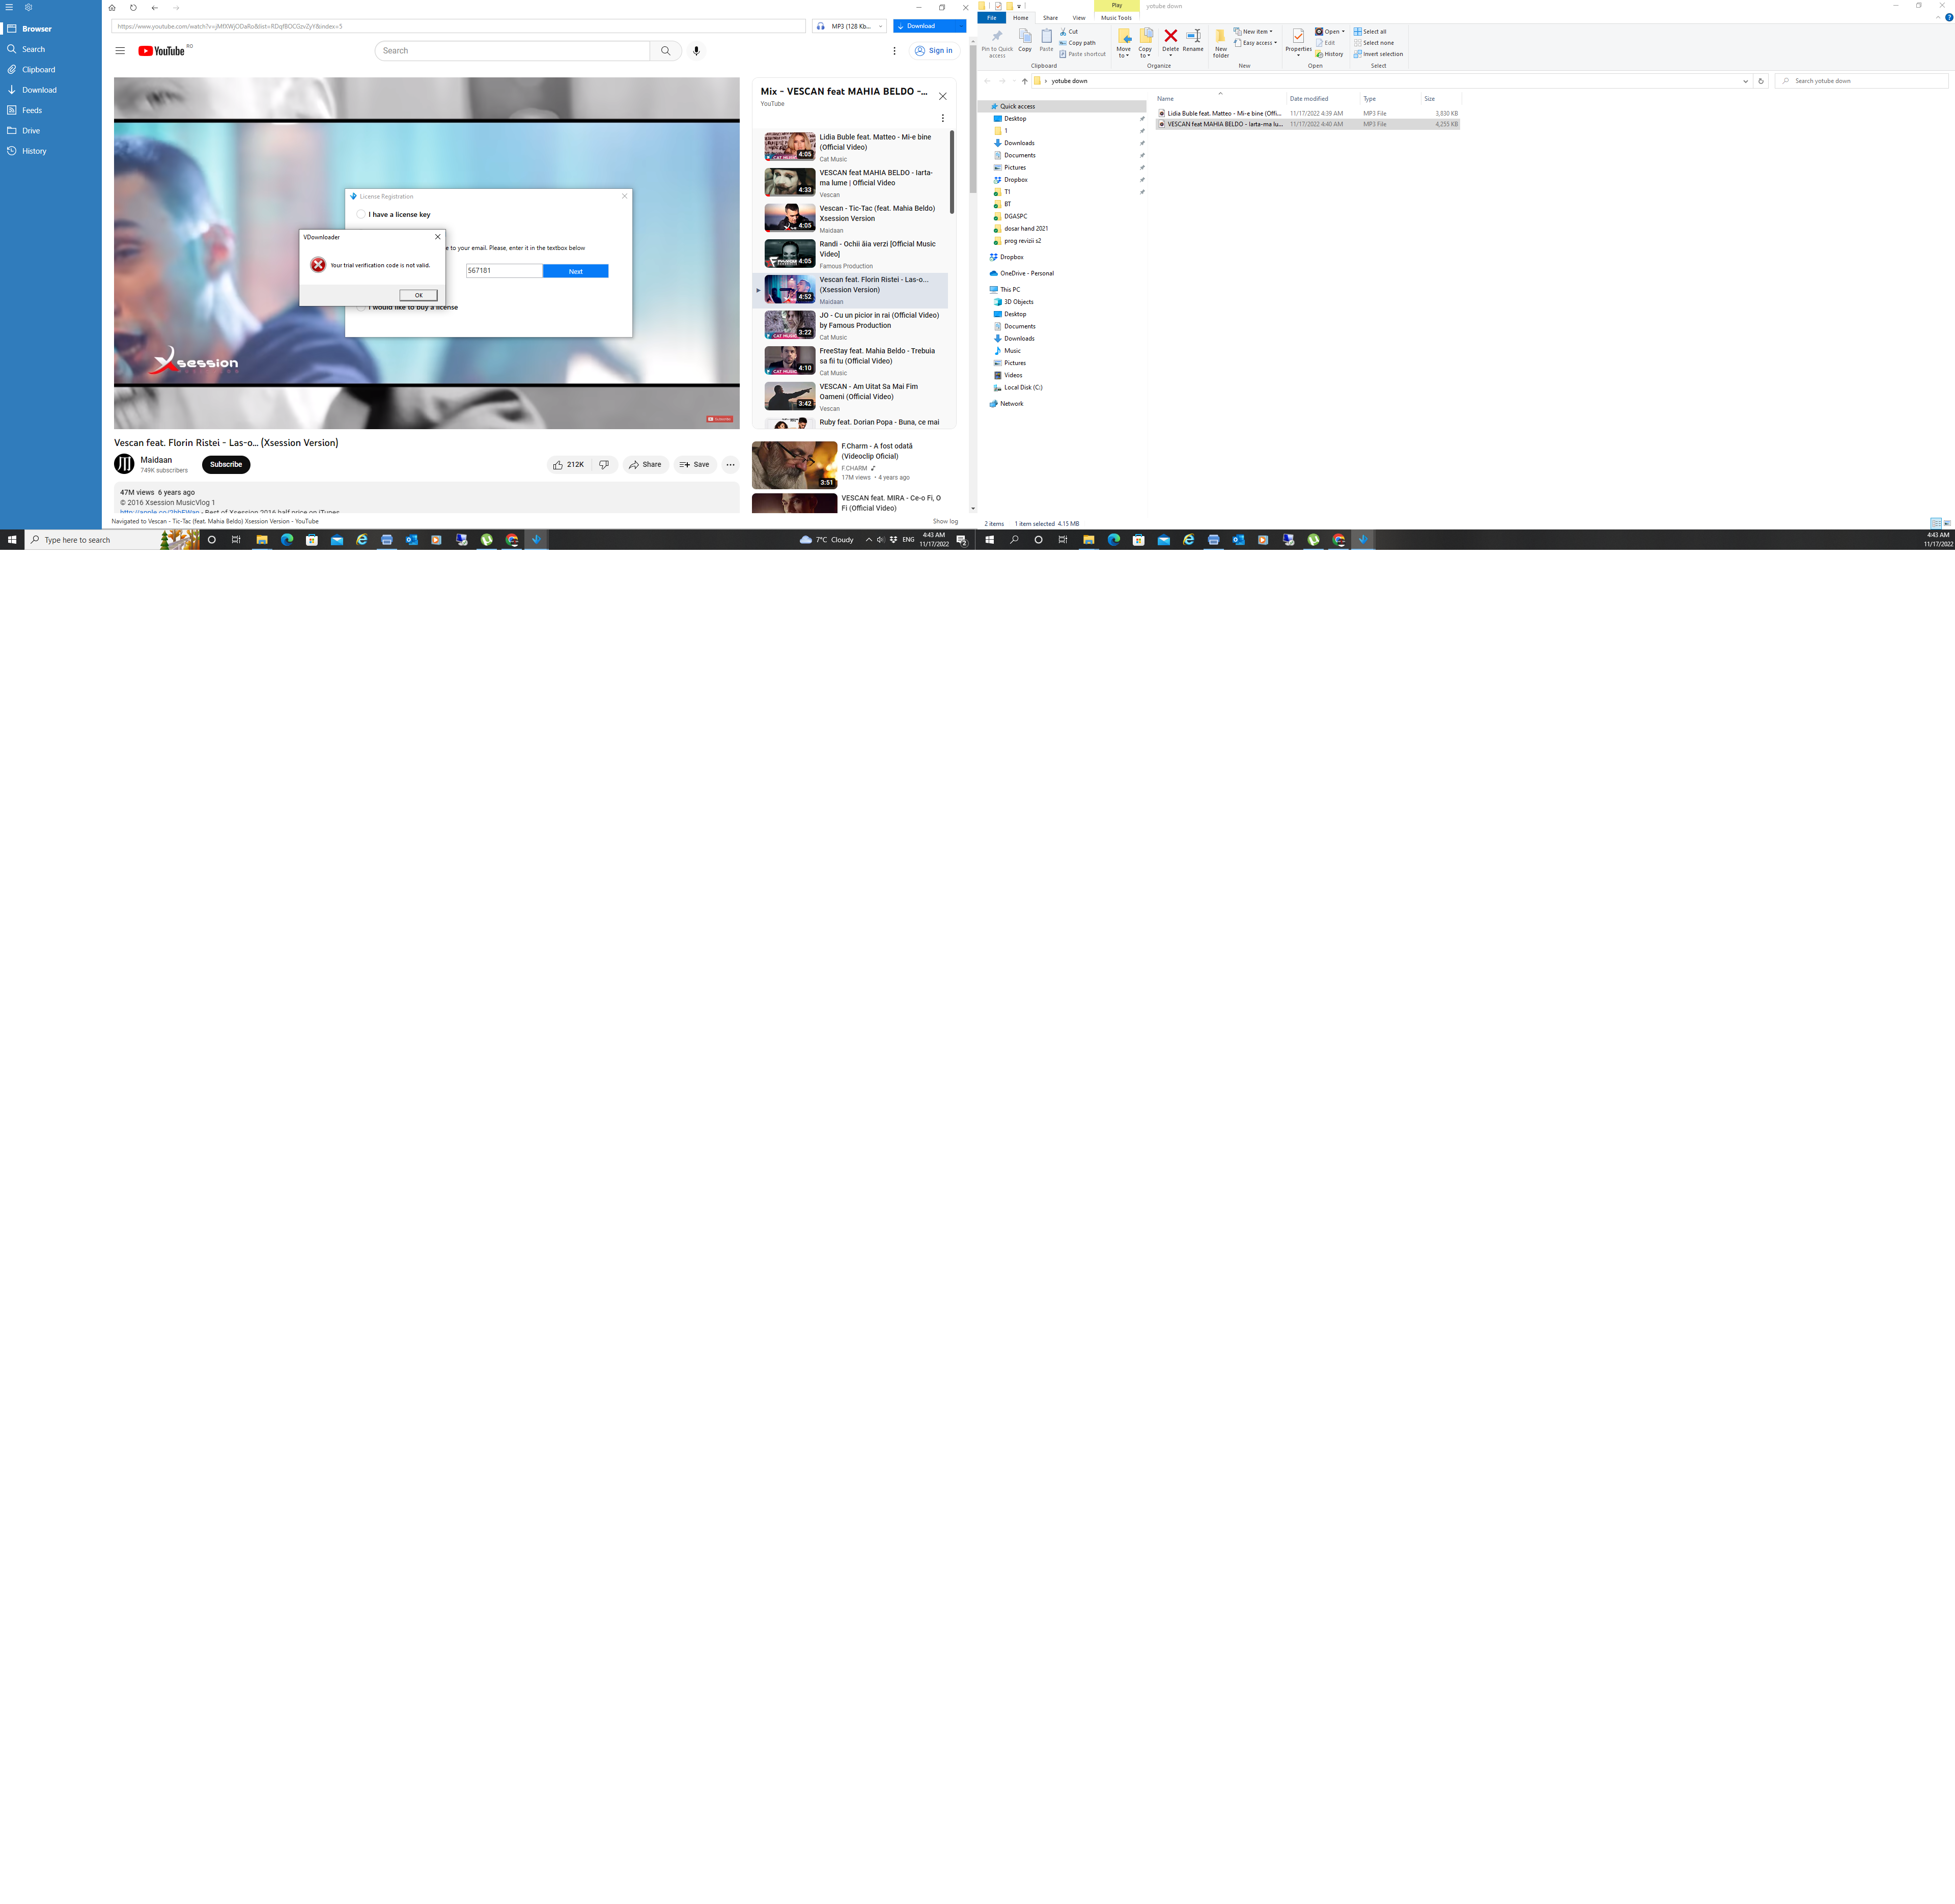Select the 'I have a license key' option
The width and height of the screenshot is (1955, 1904).
(x=361, y=214)
